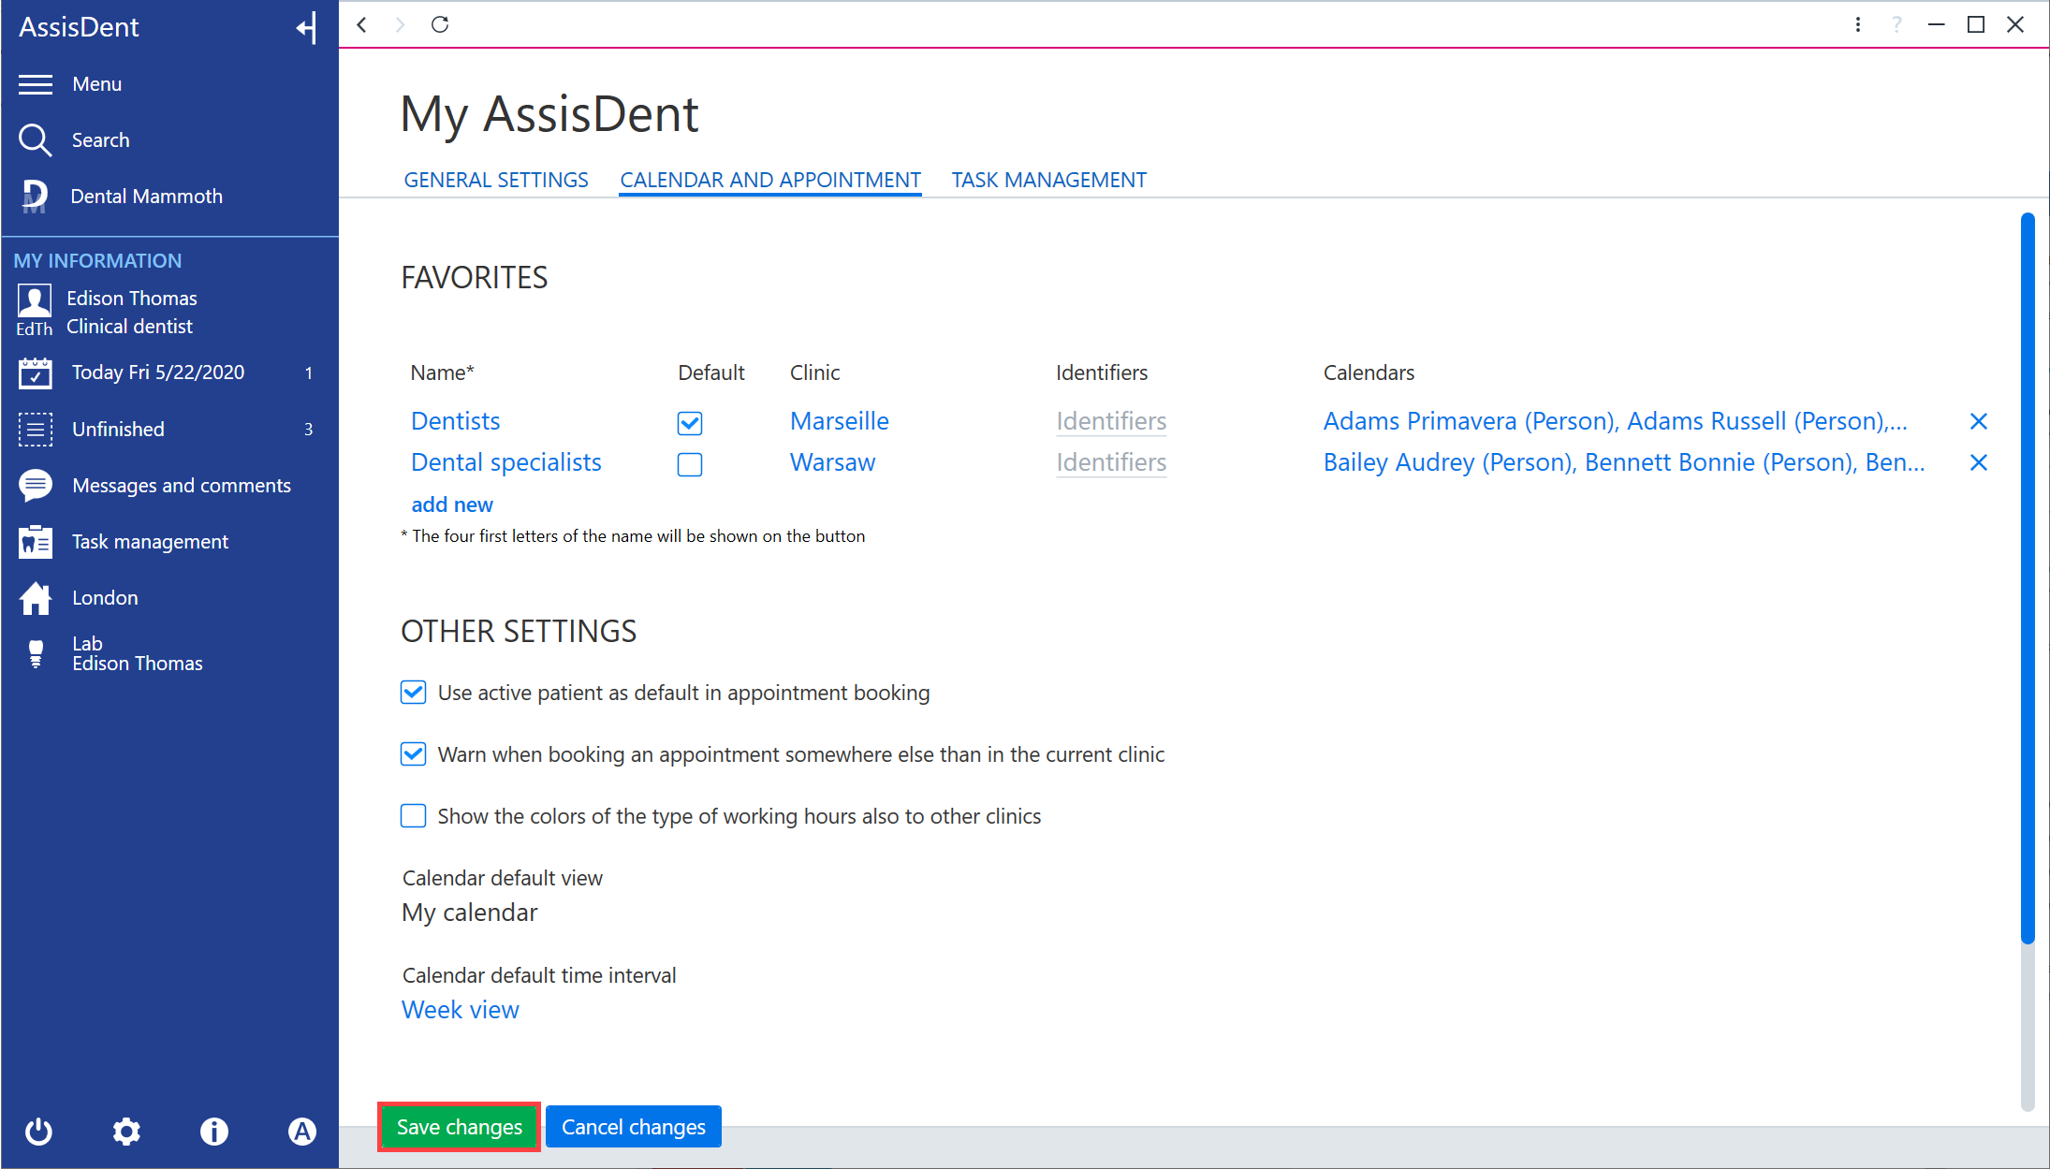
Task: Open the hamburger Menu icon
Action: [36, 84]
